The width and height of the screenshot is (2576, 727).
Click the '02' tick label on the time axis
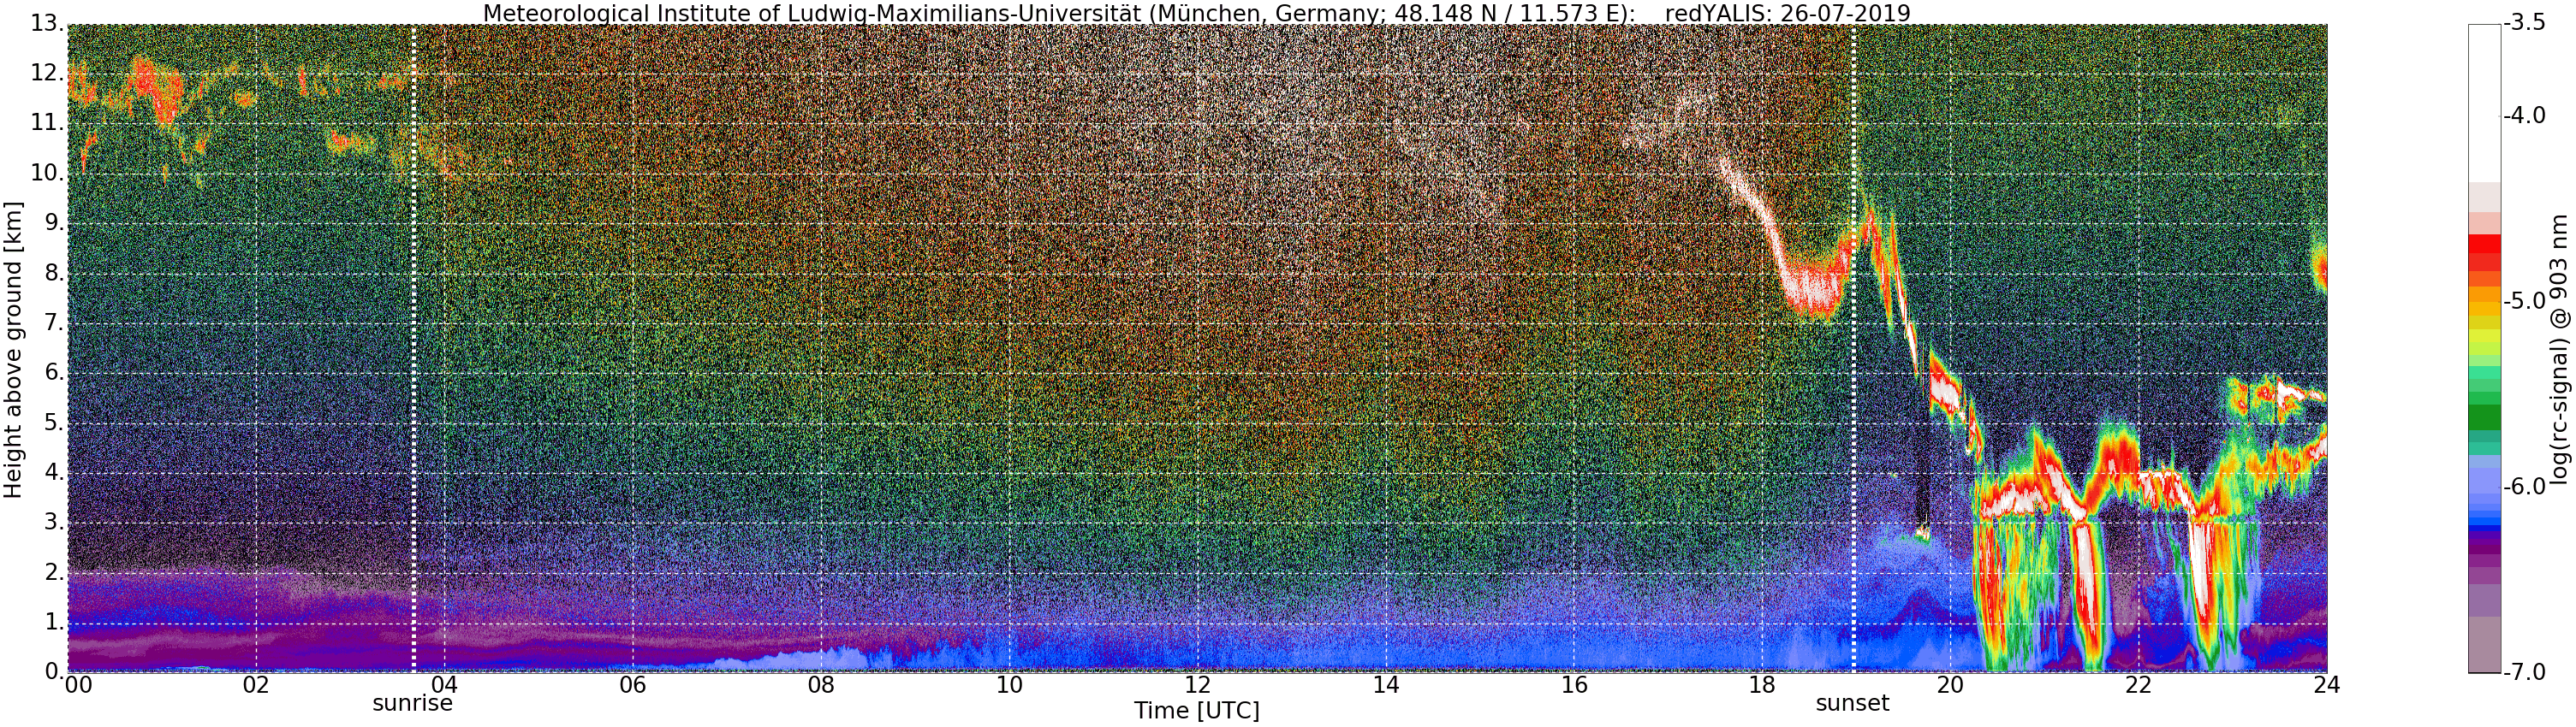(x=256, y=685)
